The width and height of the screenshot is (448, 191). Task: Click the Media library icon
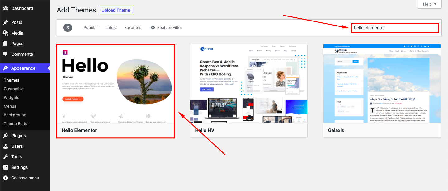(6, 33)
